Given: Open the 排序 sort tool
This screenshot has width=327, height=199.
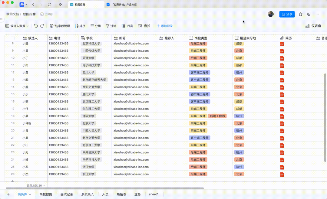Looking at the screenshot, I should pyautogui.click(x=80, y=26).
